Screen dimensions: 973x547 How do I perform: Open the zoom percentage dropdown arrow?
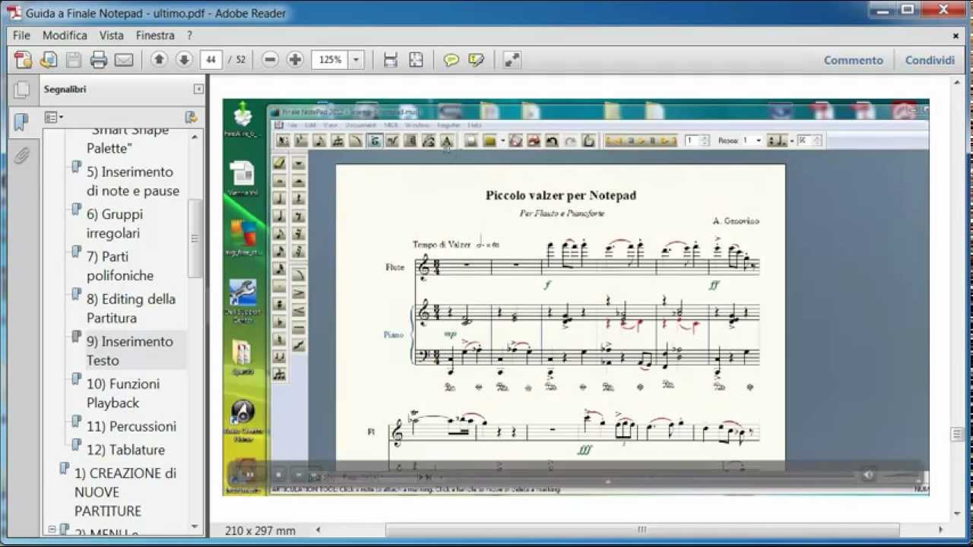click(x=356, y=59)
